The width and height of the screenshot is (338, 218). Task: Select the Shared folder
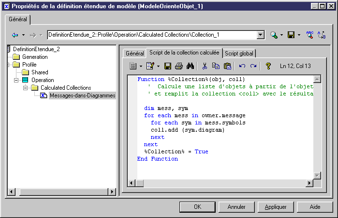[x=40, y=72]
